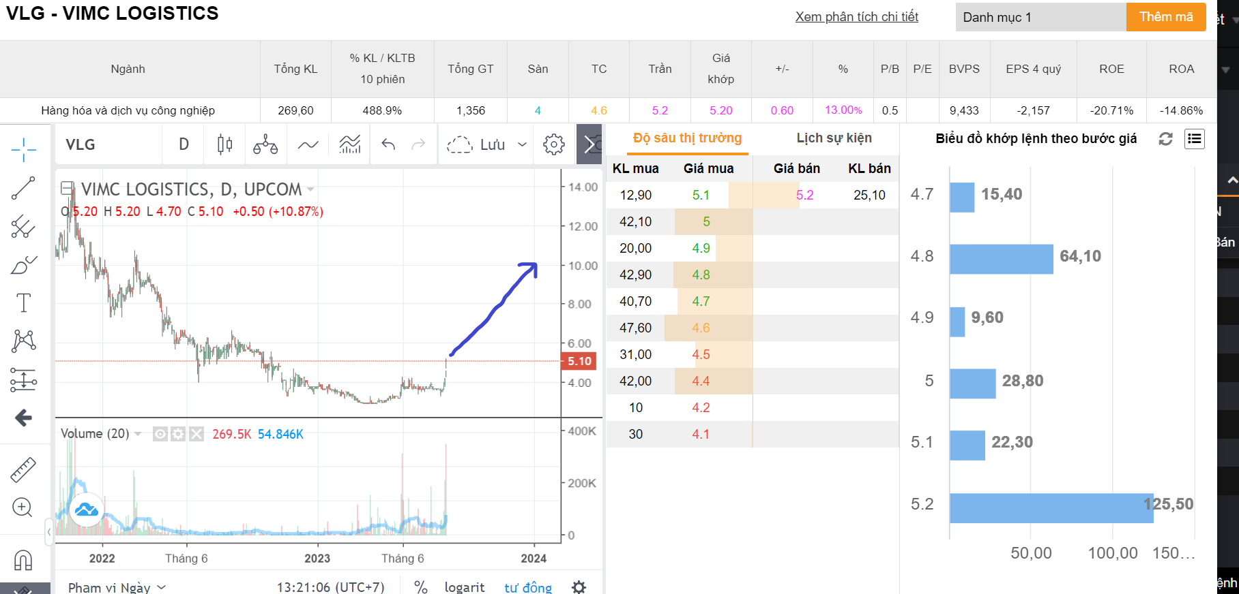Screen dimensions: 1239x594
Task: Click the 4.8 price bar in matching chart
Action: [x=1002, y=259]
